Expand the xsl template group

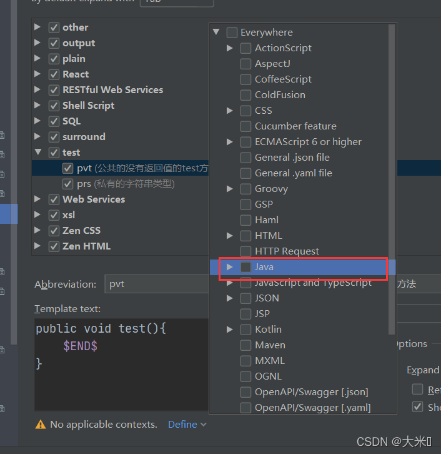(37, 214)
